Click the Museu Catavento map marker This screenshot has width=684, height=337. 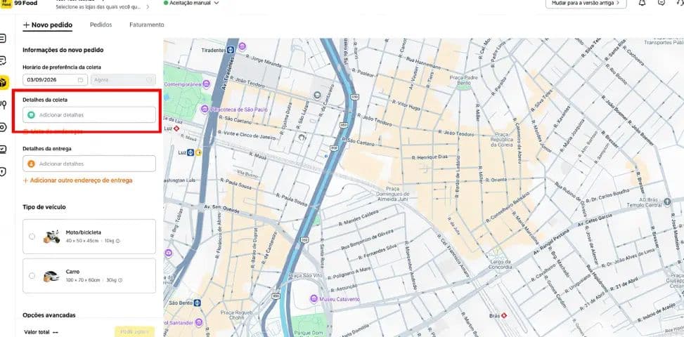click(314, 298)
